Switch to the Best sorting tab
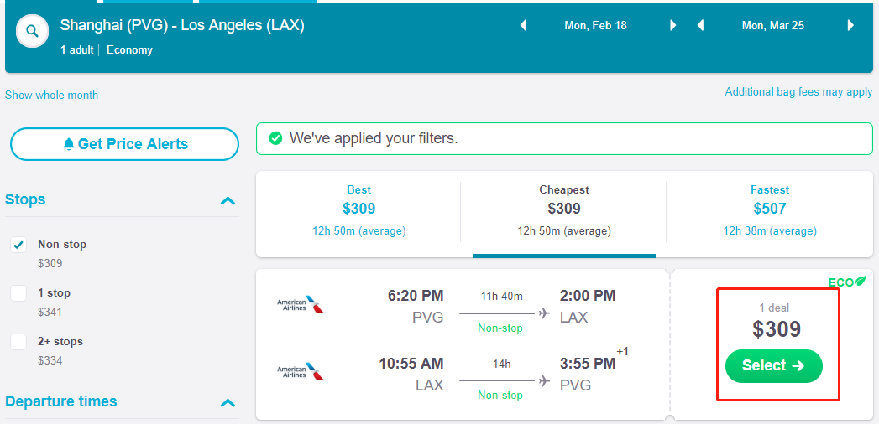This screenshot has height=424, width=879. click(x=358, y=209)
